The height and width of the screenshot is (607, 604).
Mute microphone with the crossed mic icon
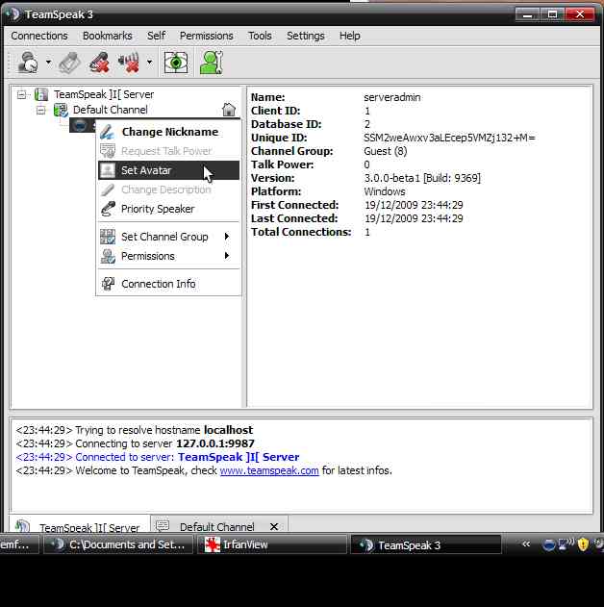[99, 63]
